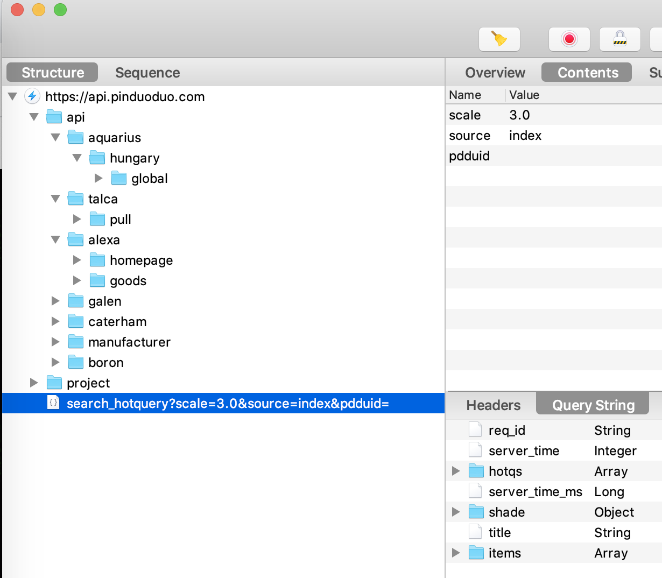Click the title document icon
Image resolution: width=662 pixels, height=578 pixels.
[x=475, y=532]
